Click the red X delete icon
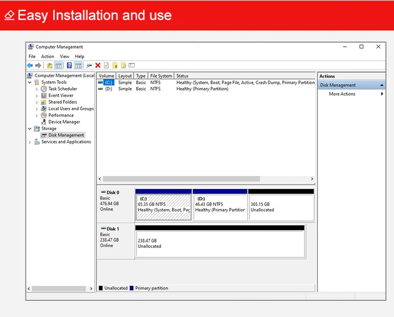This screenshot has height=317, width=394. (x=98, y=66)
